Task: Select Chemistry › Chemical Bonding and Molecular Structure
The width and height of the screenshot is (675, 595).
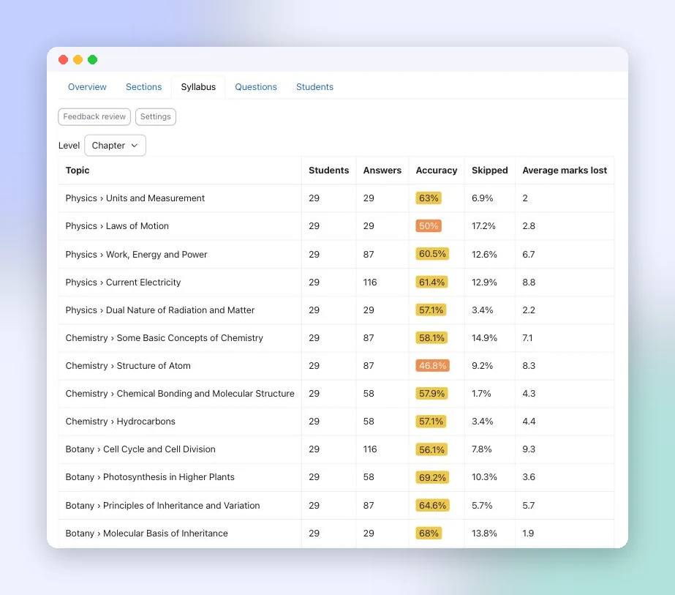Action: point(180,393)
